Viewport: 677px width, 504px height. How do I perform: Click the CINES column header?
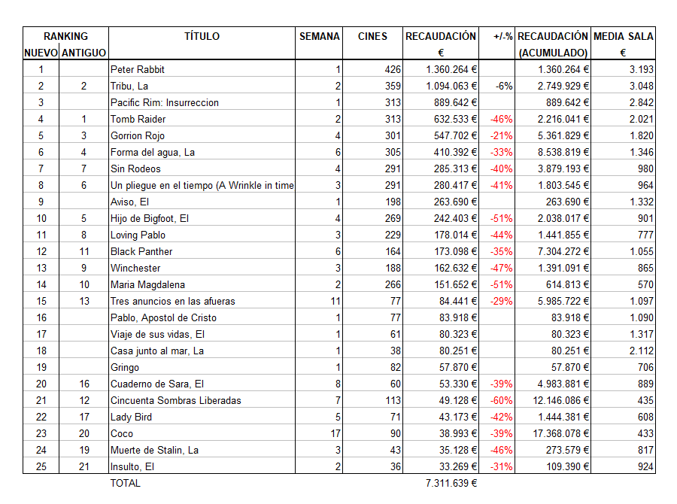[372, 36]
